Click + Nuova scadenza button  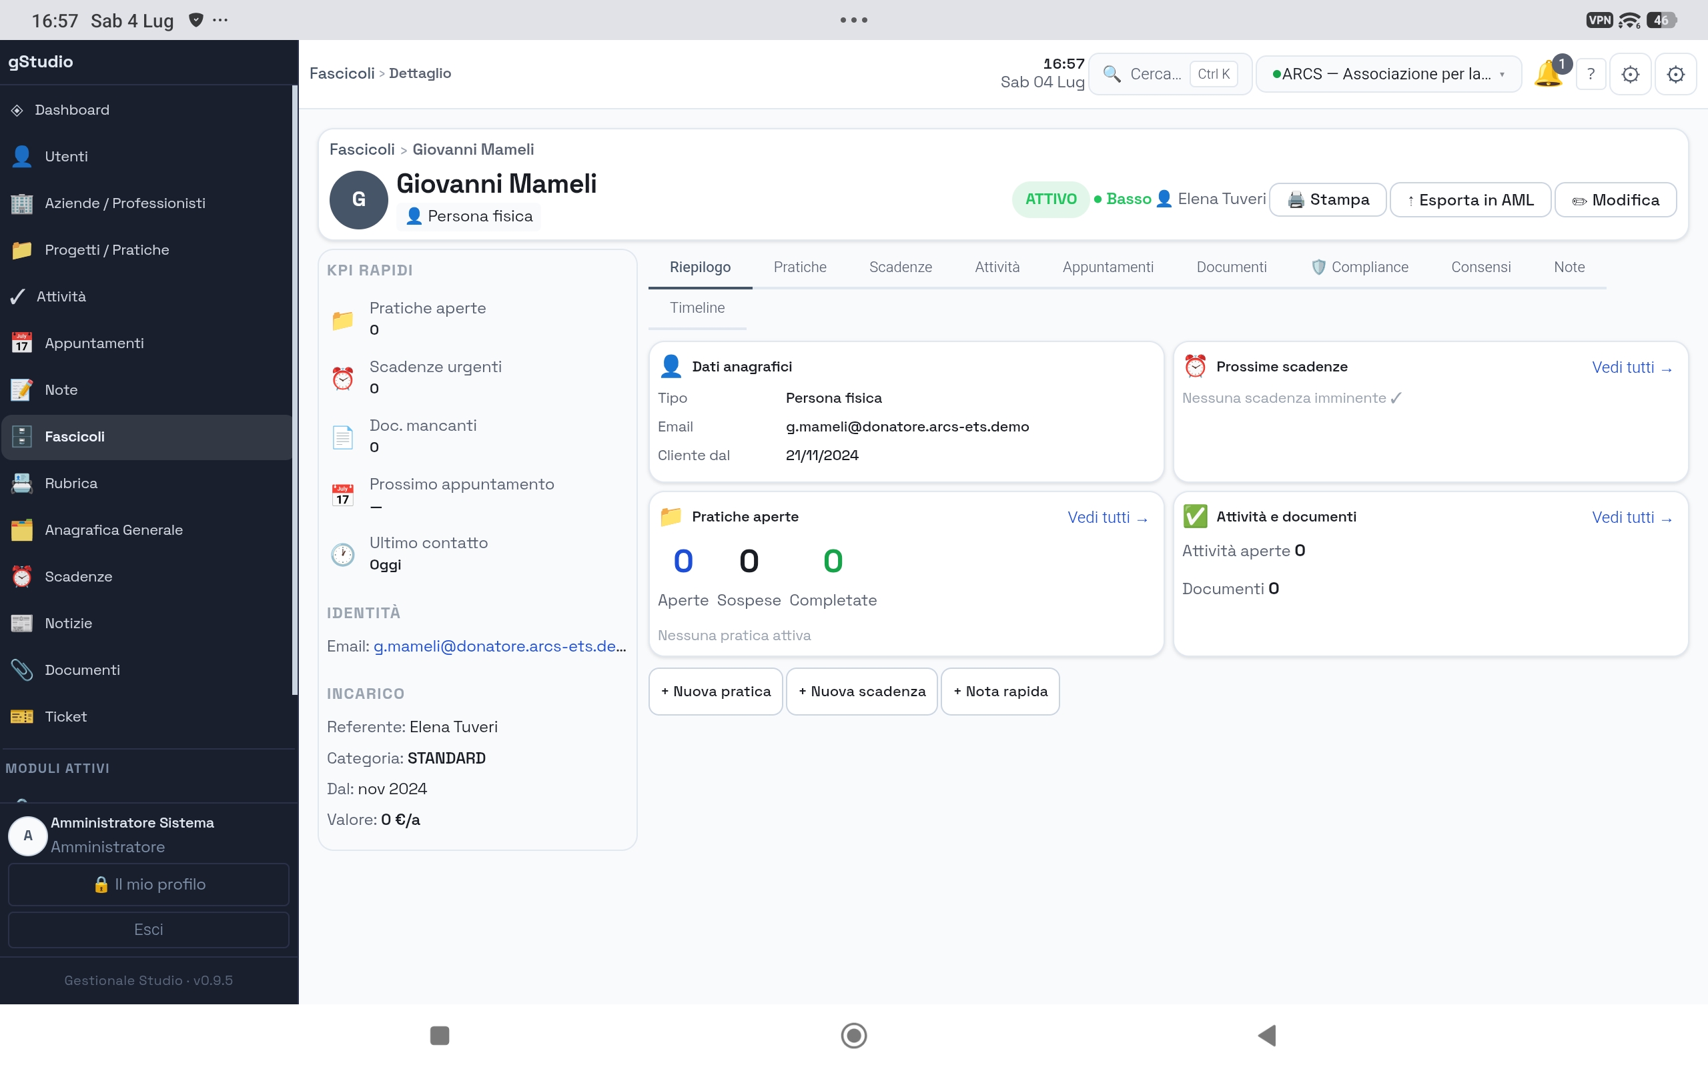[862, 692]
